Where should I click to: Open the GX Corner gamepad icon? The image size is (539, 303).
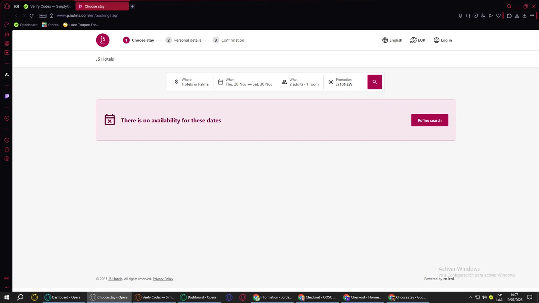pos(17,6)
